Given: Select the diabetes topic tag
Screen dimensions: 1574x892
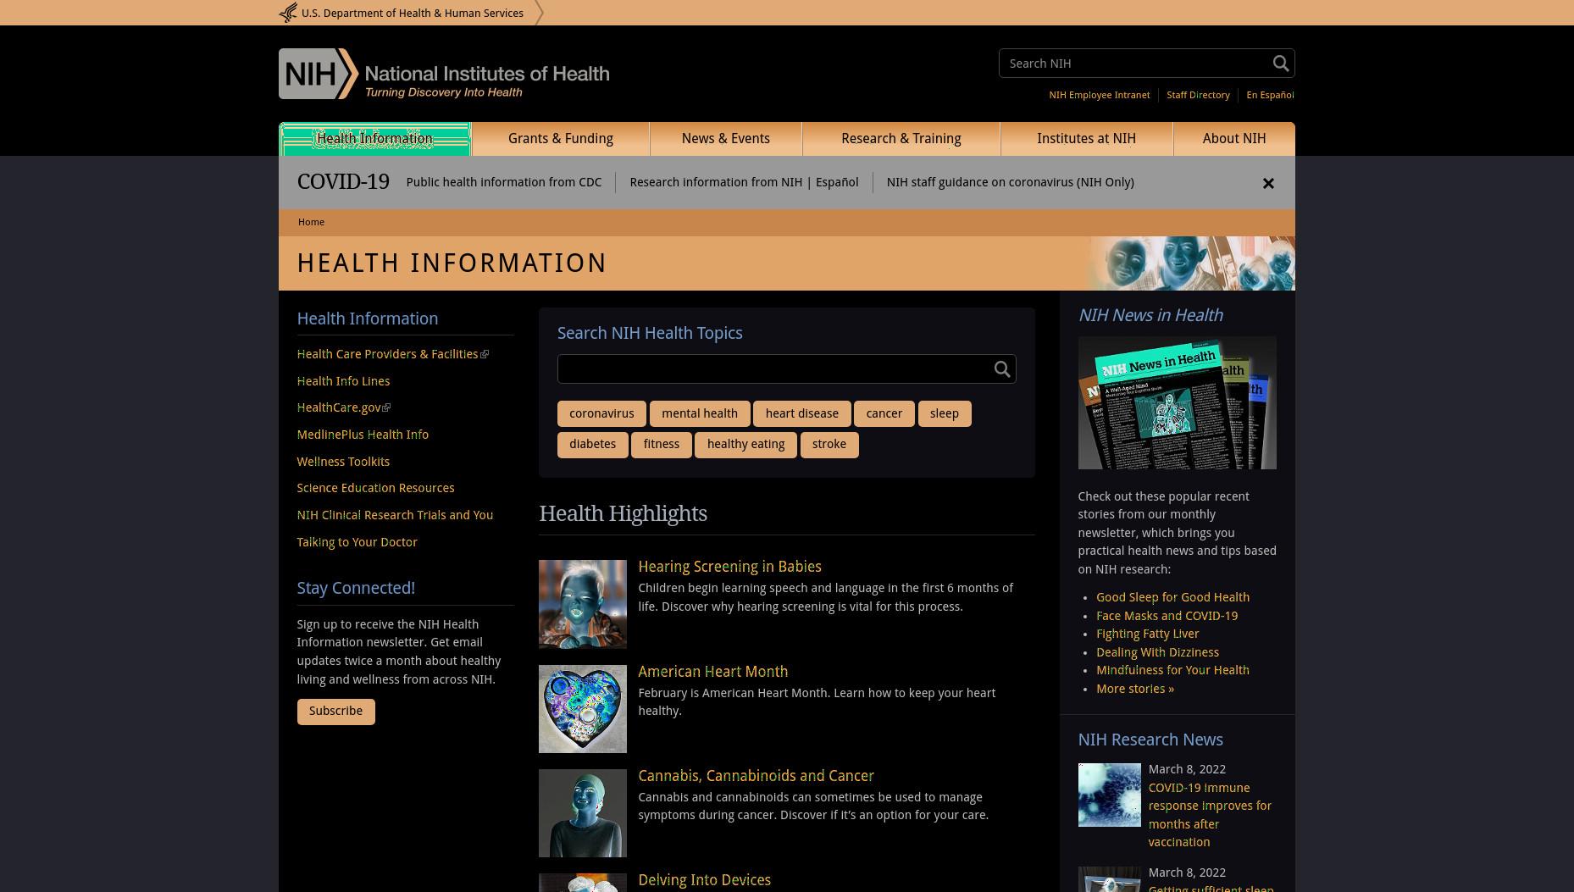Looking at the screenshot, I should (593, 445).
